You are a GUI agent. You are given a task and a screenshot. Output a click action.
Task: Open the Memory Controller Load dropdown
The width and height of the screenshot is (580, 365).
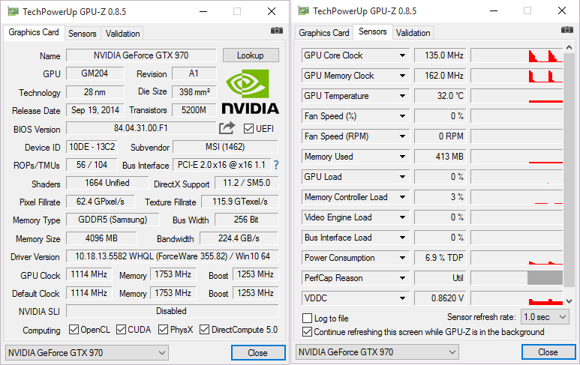pyautogui.click(x=402, y=197)
